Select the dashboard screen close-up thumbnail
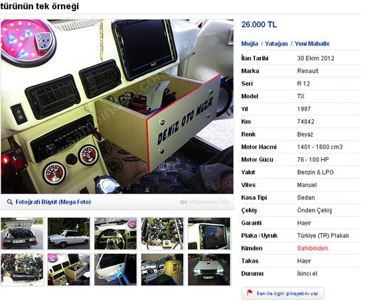Image resolution: width=365 pixels, height=301 pixels. tap(209, 233)
